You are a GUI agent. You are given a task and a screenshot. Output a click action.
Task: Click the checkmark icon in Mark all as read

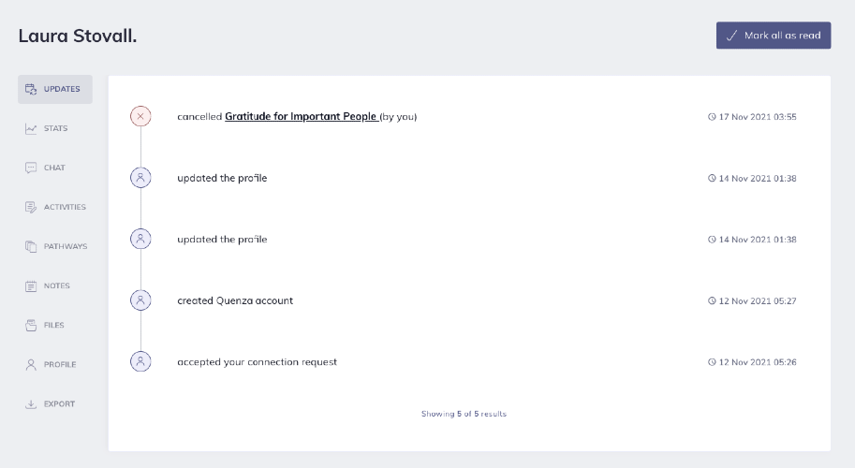pyautogui.click(x=731, y=36)
